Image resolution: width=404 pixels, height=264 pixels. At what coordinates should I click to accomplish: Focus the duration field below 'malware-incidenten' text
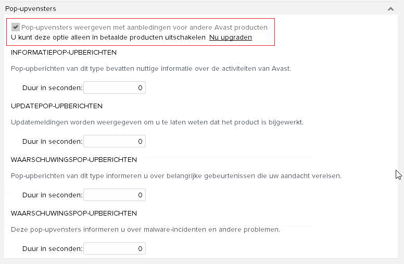[x=114, y=249]
